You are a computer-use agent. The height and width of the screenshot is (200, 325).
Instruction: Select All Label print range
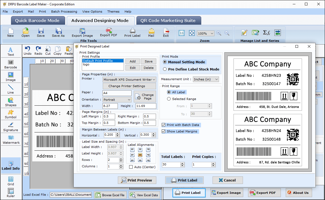point(169,92)
